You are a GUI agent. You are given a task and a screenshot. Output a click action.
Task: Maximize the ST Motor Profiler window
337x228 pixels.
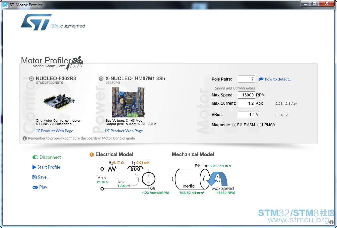tap(314, 3)
